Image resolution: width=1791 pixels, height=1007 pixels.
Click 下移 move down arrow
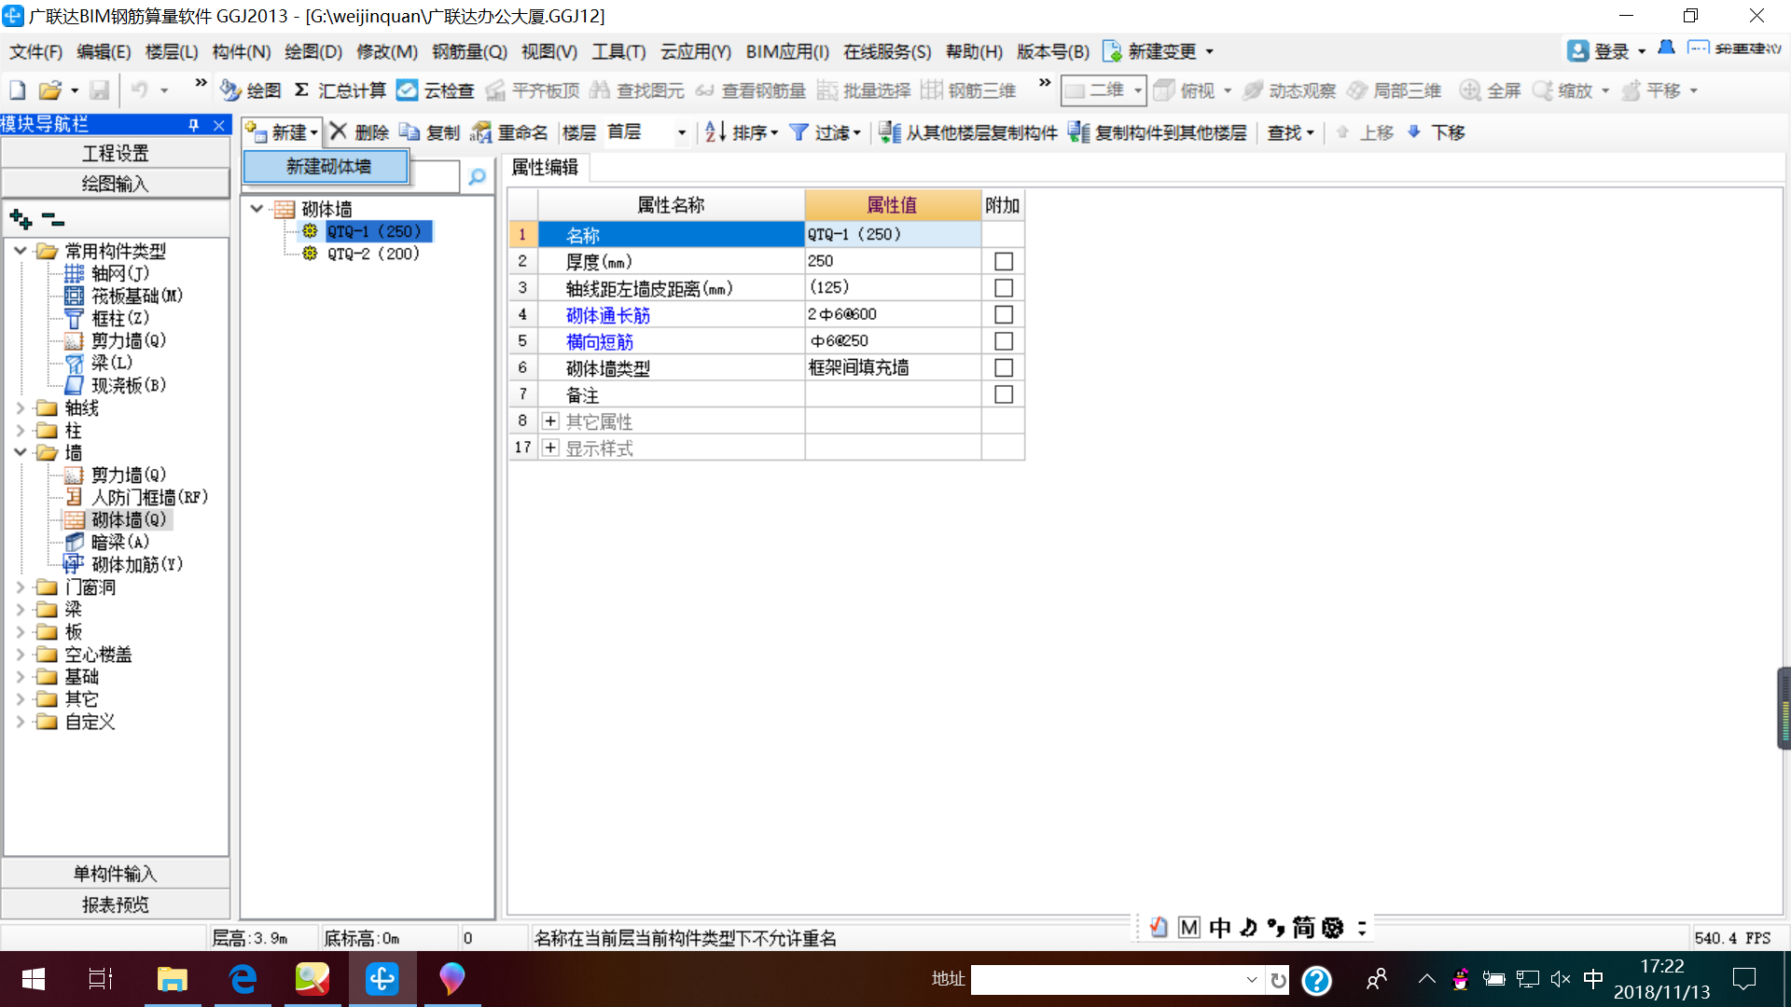pyautogui.click(x=1436, y=132)
